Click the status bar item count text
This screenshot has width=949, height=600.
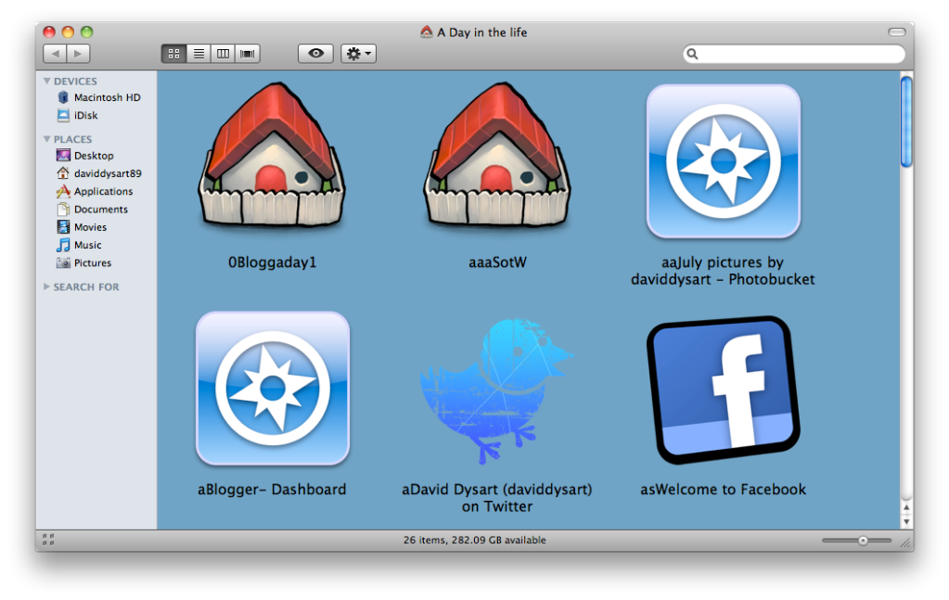pyautogui.click(x=475, y=540)
